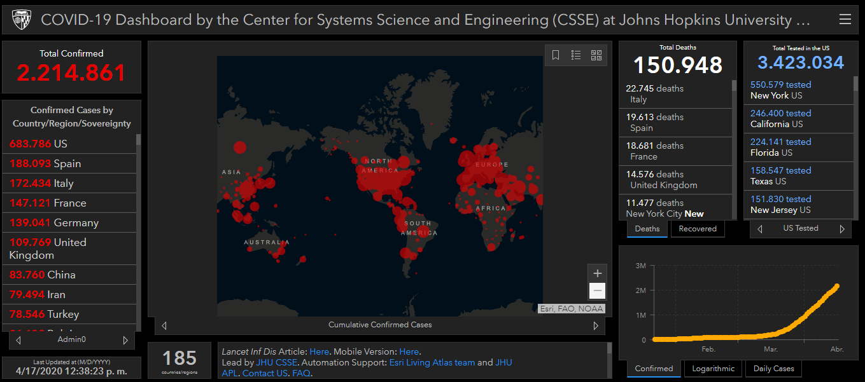Viewport: 865px width, 382px height.
Task: Open the basemap gallery grid icon
Action: (x=596, y=55)
